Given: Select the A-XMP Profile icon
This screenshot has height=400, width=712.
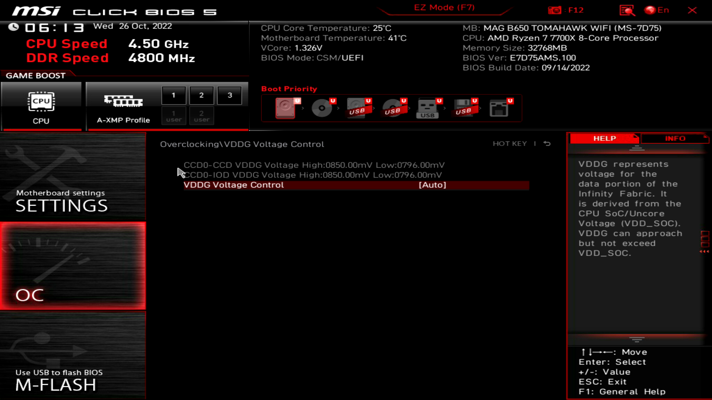Looking at the screenshot, I should [x=123, y=101].
